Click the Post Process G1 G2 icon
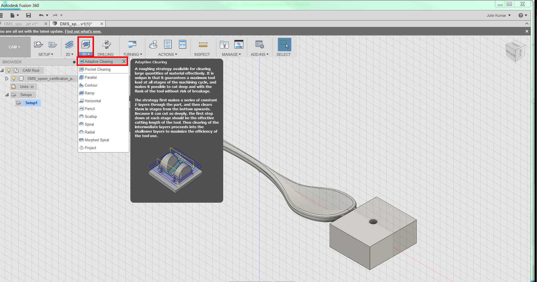The width and height of the screenshot is (537, 282). pyautogui.click(x=168, y=44)
